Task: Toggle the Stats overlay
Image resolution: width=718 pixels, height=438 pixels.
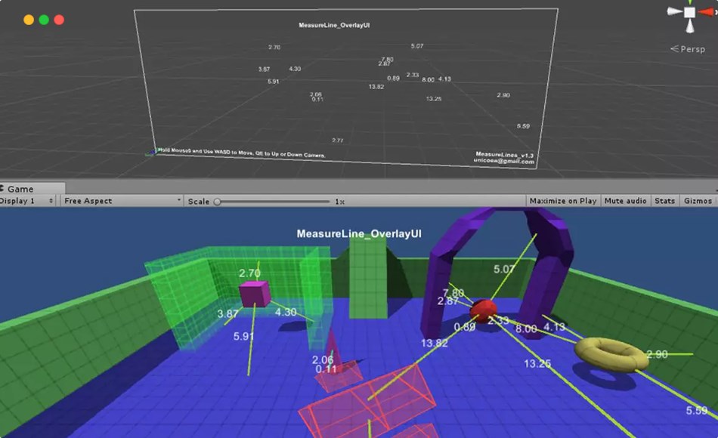Action: pos(664,201)
